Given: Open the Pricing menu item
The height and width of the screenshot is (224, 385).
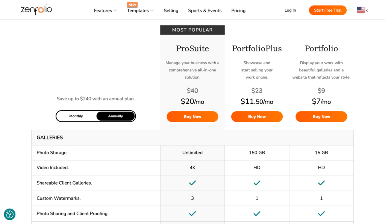Looking at the screenshot, I should click(x=238, y=11).
